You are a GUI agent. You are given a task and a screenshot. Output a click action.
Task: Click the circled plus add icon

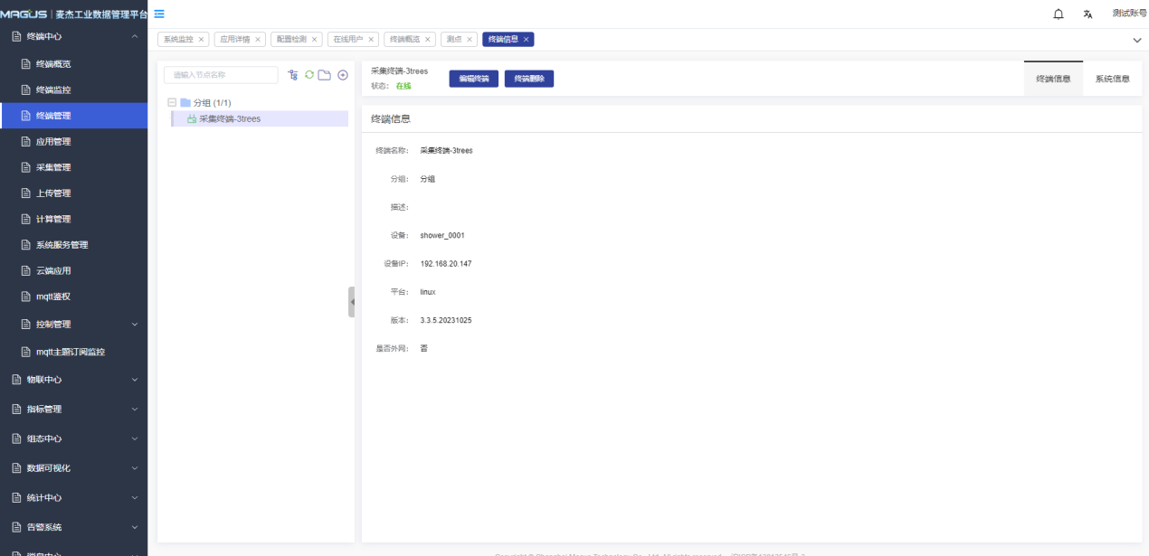click(x=343, y=75)
